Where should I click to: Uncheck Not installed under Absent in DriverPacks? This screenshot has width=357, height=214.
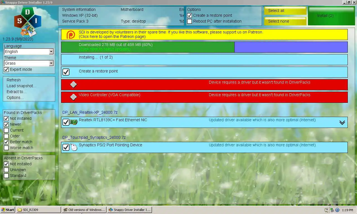click(6, 164)
